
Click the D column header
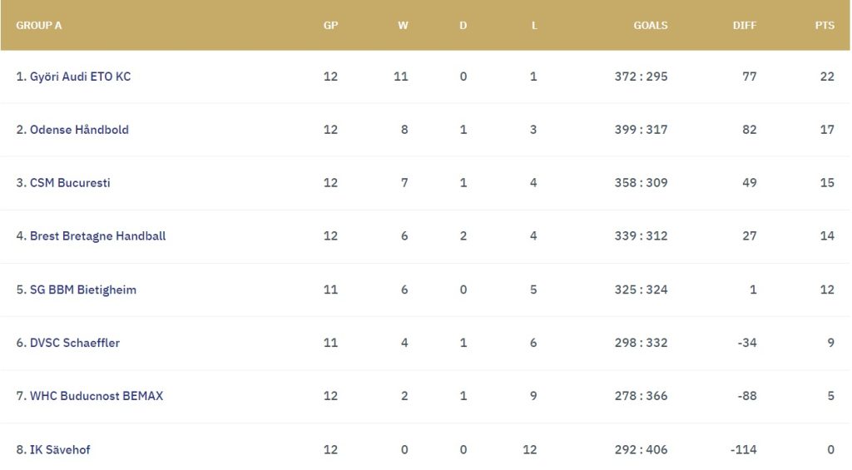point(463,25)
